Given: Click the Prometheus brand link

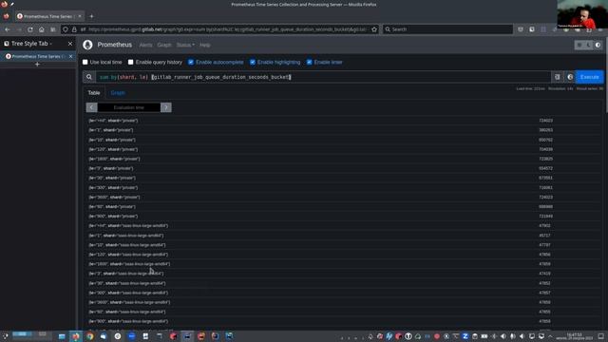Looking at the screenshot, I should click(114, 45).
